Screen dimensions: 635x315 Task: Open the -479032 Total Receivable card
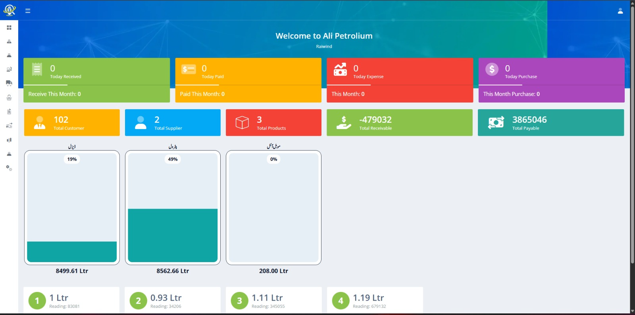[400, 123]
